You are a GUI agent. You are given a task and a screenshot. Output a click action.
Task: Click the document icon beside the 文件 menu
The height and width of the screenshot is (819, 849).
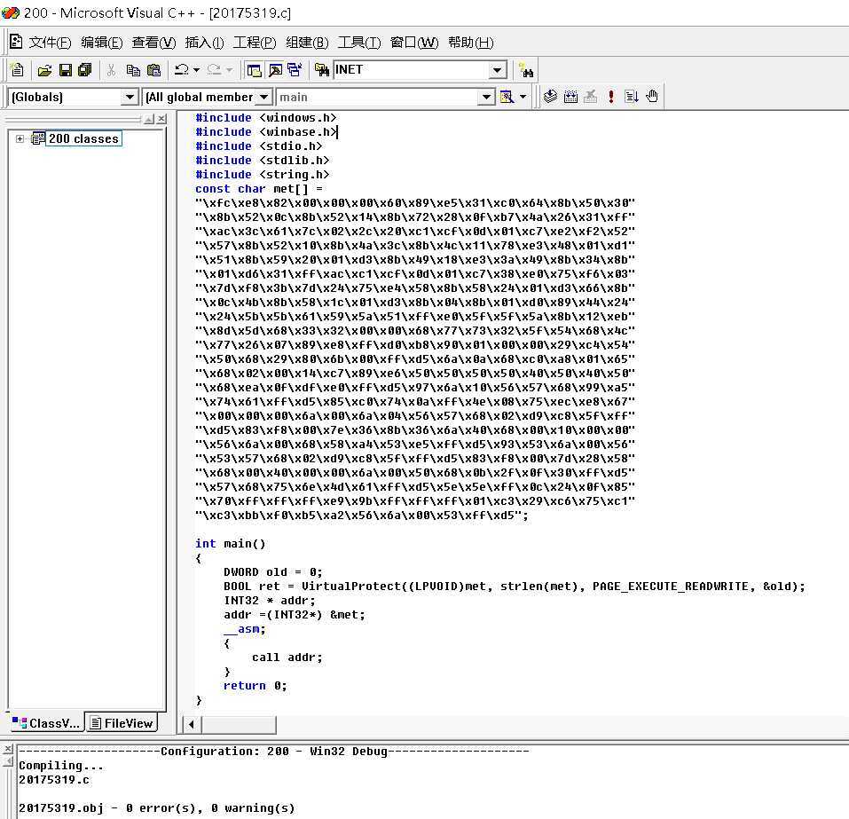point(16,42)
